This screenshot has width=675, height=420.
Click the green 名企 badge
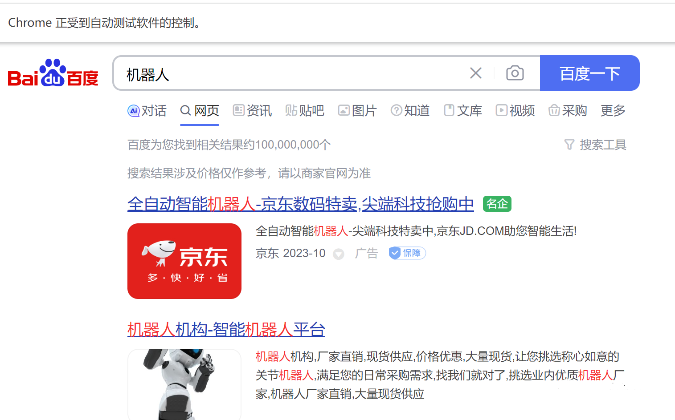pyautogui.click(x=497, y=204)
